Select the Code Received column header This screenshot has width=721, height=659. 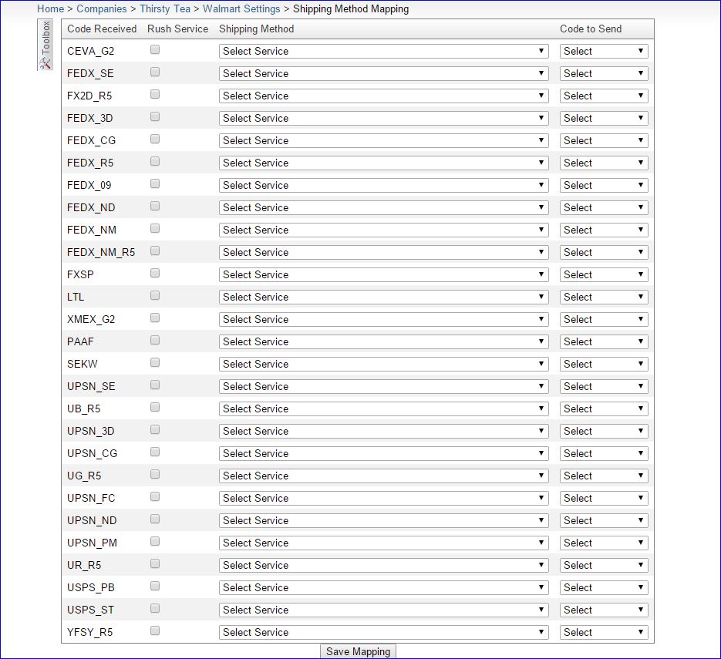click(x=102, y=29)
